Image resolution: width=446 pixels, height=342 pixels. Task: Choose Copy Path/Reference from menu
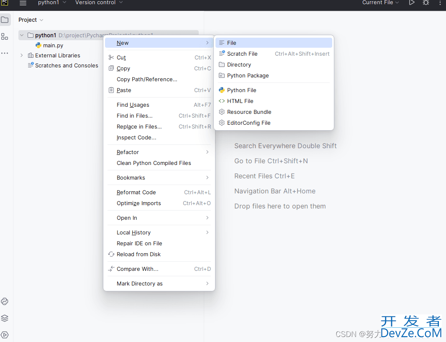(x=159, y=79)
